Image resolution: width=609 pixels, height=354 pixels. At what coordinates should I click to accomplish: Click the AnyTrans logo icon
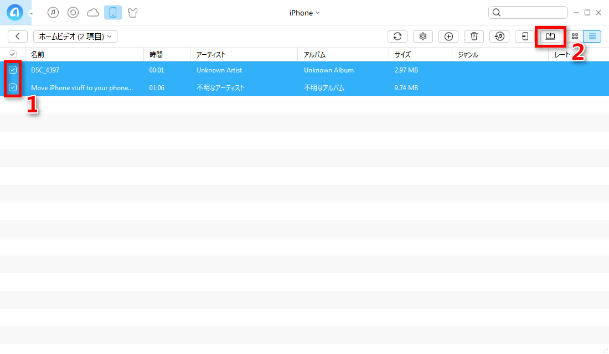[15, 12]
